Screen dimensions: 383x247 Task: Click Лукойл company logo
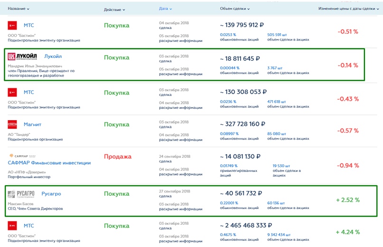(x=22, y=57)
